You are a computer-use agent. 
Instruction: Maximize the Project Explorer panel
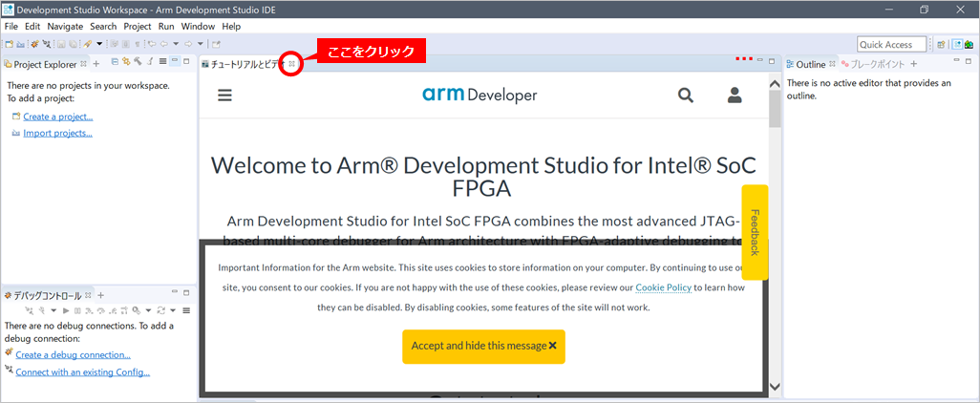point(186,61)
